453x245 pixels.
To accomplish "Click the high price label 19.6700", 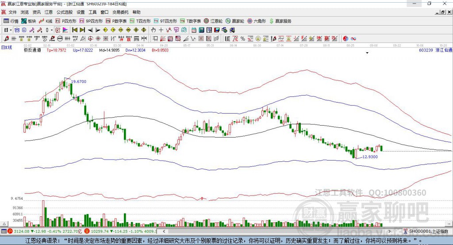I will [79, 81].
